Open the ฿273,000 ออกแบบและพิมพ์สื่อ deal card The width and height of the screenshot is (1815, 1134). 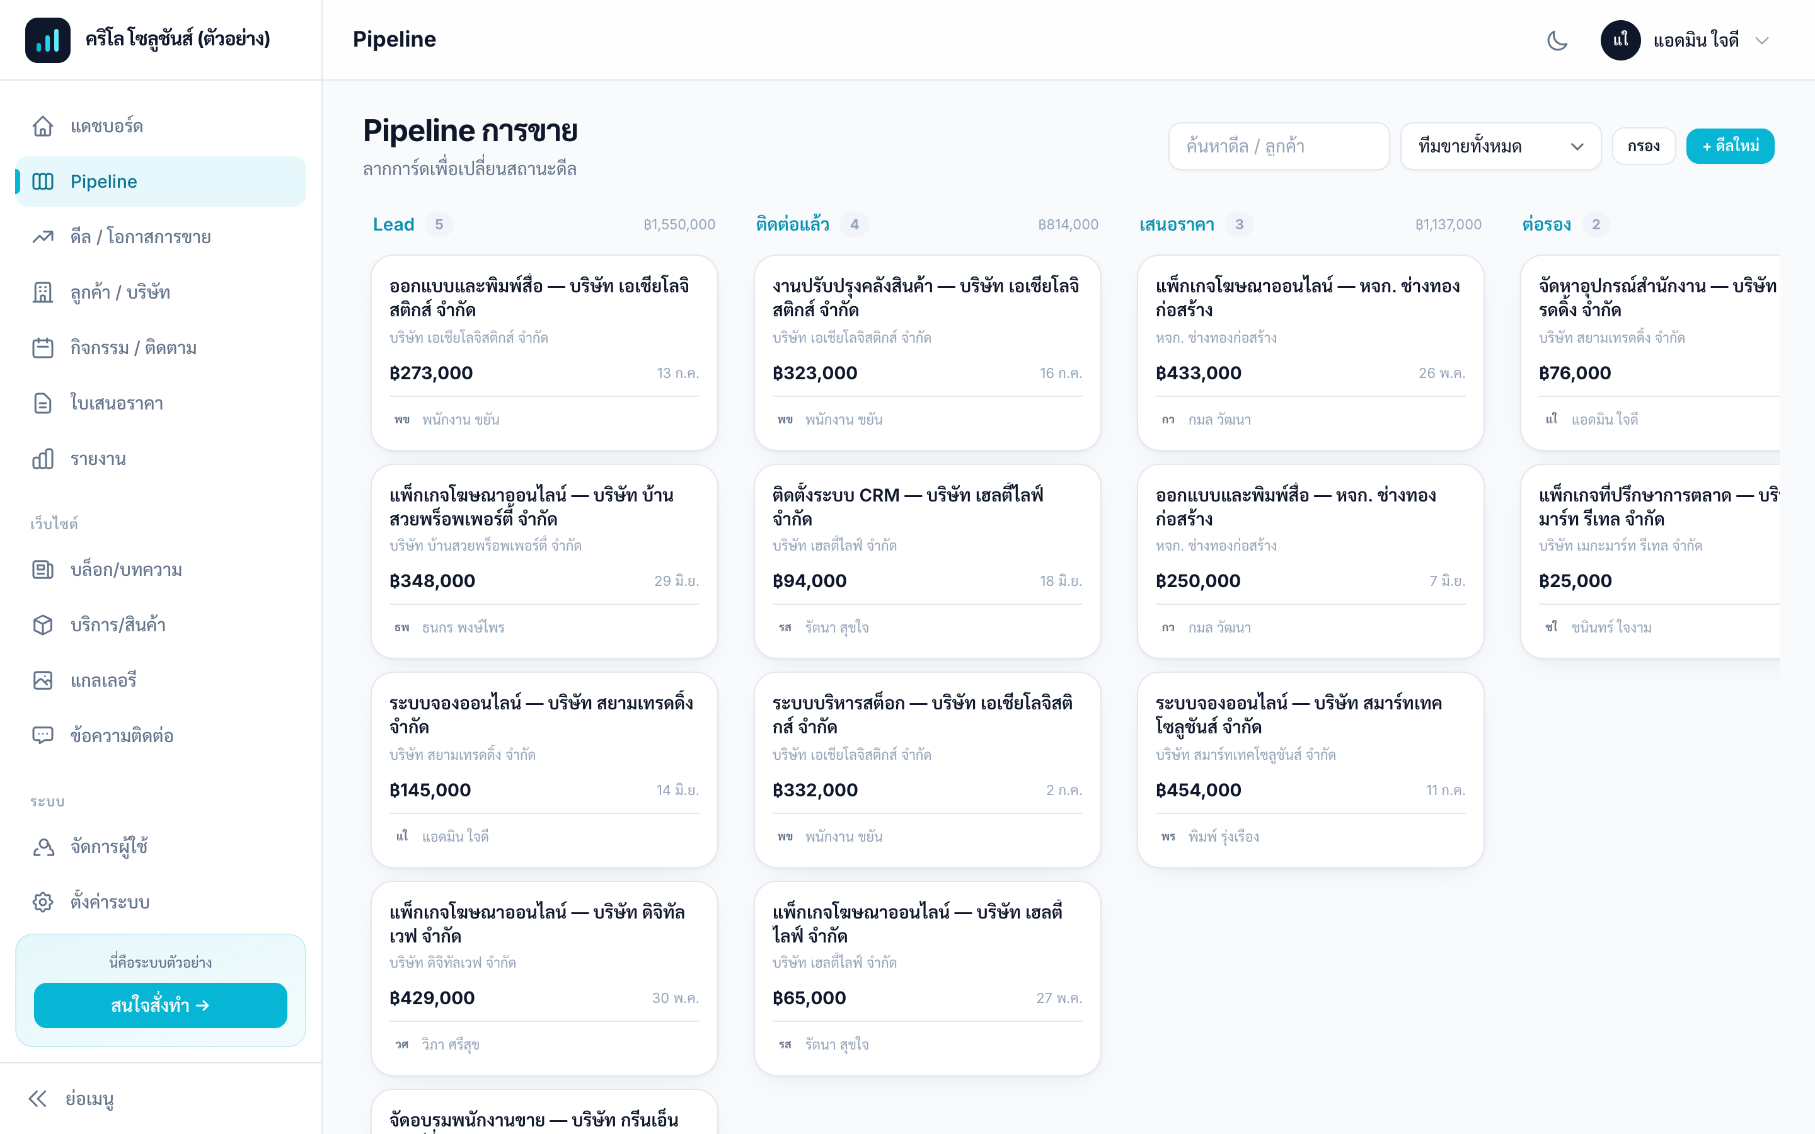click(x=544, y=353)
